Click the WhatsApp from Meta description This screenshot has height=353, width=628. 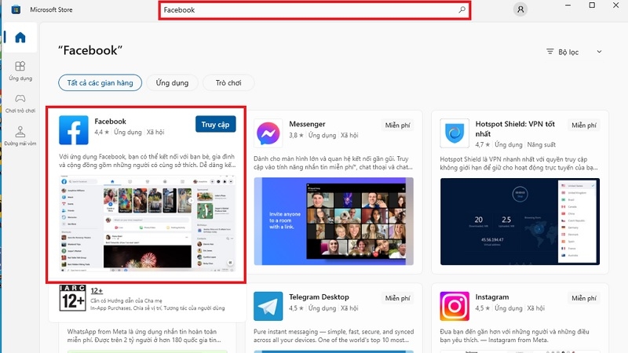144,336
